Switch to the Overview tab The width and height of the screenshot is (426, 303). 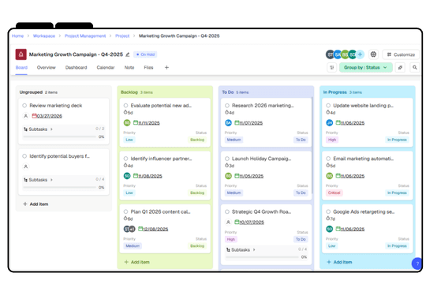click(47, 67)
